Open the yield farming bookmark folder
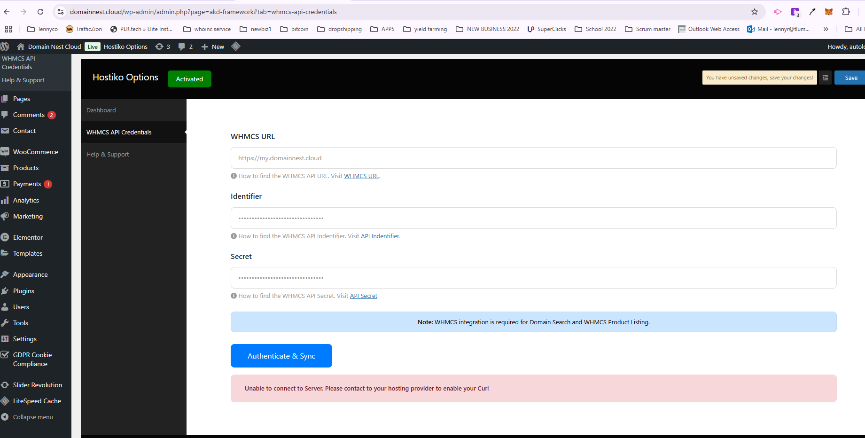This screenshot has width=865, height=438. pos(425,29)
